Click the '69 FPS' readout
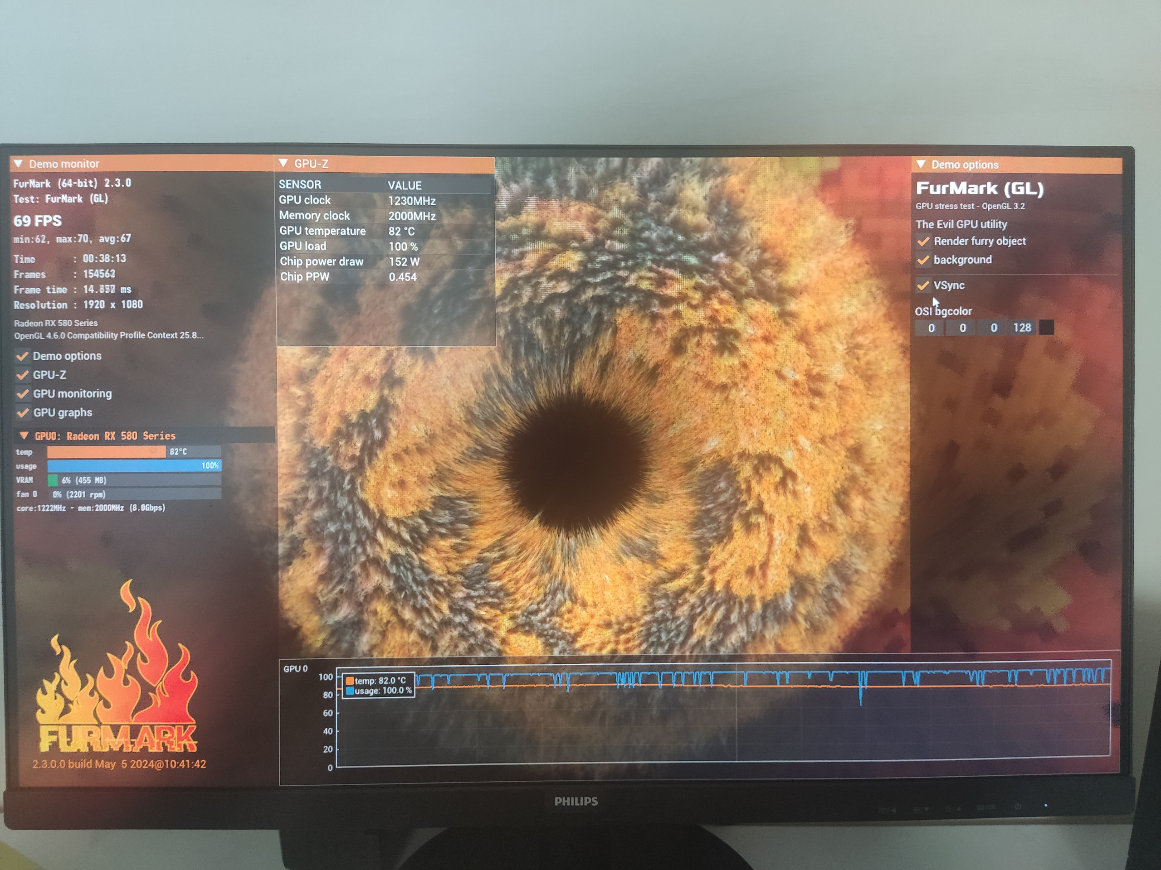1161x870 pixels. point(38,221)
